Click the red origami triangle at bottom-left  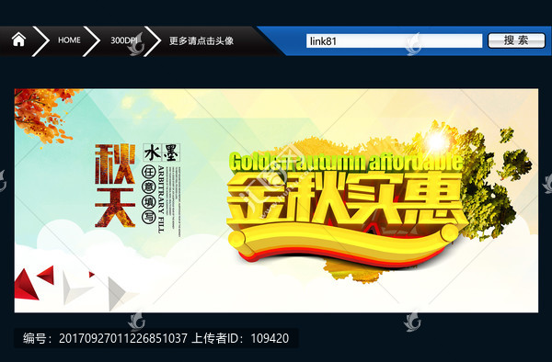[x=26, y=285]
